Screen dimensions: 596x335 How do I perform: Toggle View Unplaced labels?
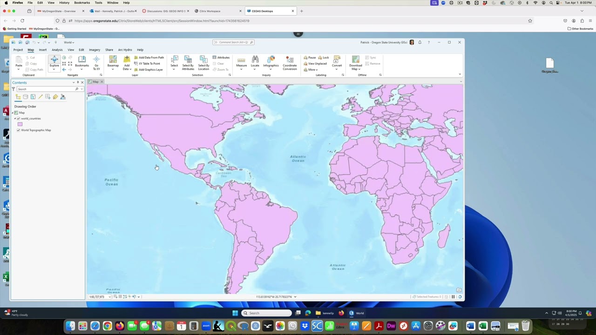(x=315, y=64)
